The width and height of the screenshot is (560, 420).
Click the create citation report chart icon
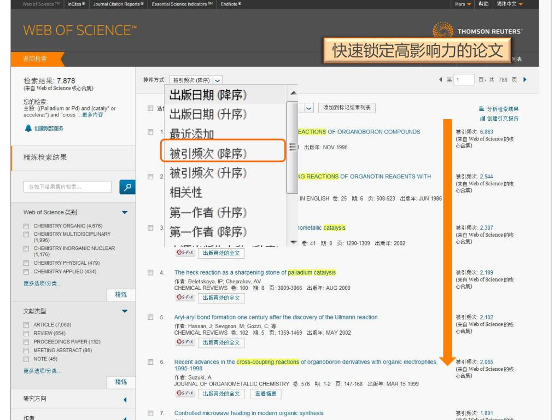click(482, 118)
